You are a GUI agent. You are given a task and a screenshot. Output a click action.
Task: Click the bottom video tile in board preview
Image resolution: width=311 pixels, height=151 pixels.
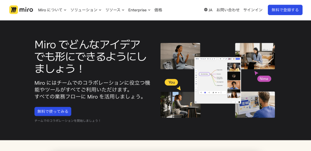234,94
